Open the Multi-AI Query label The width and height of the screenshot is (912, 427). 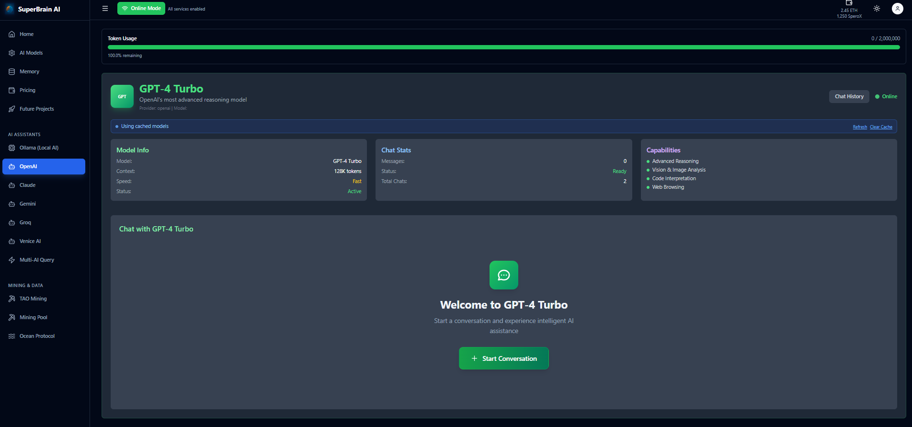coord(37,260)
